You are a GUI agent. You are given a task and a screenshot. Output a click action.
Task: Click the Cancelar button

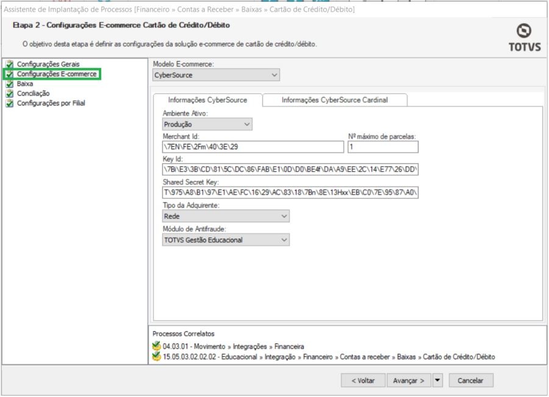[x=470, y=380]
